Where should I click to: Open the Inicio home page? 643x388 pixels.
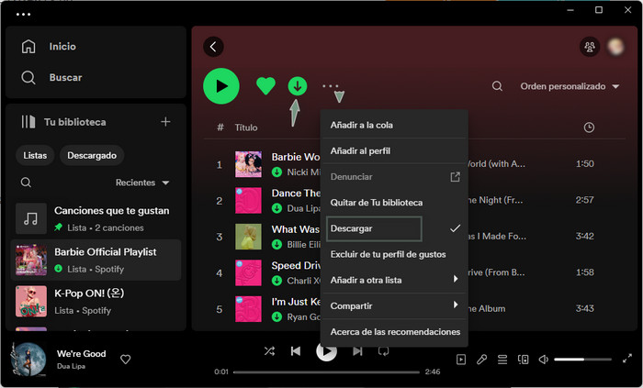coord(49,46)
